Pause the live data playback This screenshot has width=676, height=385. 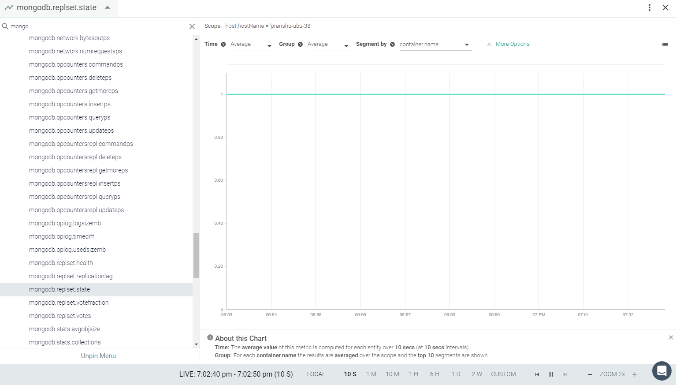[x=551, y=374]
